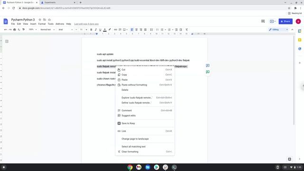Click the blue Share button
The height and width of the screenshot is (171, 304).
[285, 21]
